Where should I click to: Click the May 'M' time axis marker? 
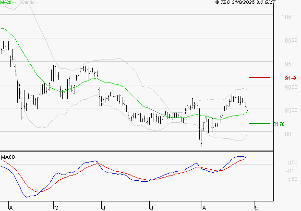56,207
